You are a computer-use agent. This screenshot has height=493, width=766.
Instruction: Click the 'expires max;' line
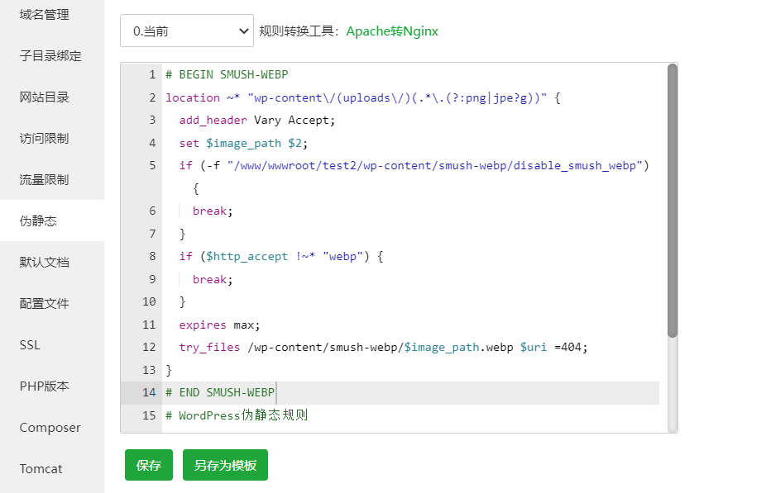click(219, 325)
